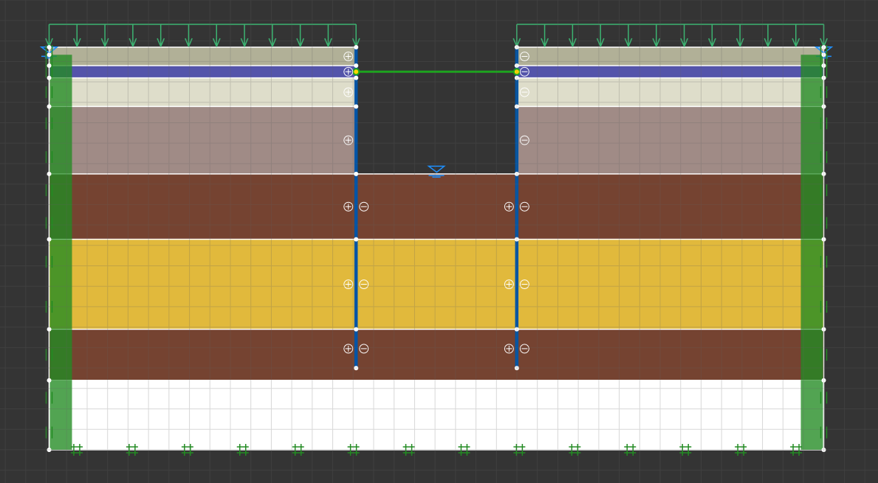The image size is (878, 483).
Task: Select the negative interface icon in the right purple layer
Action: (x=524, y=139)
